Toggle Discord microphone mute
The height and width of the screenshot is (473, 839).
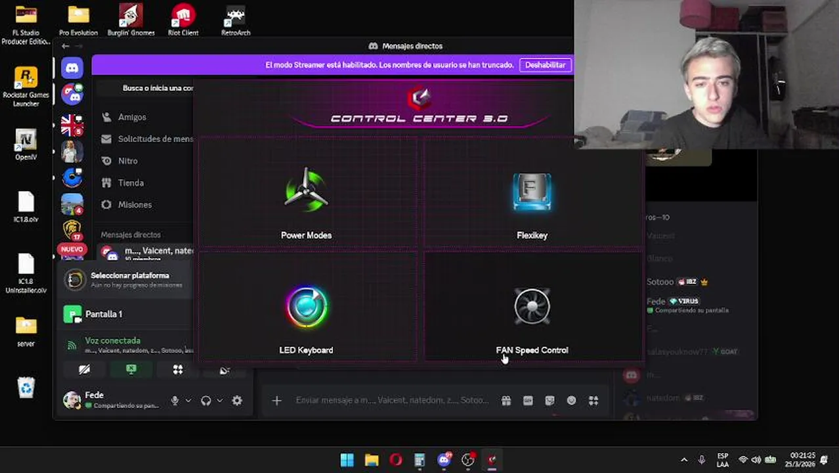coord(175,401)
